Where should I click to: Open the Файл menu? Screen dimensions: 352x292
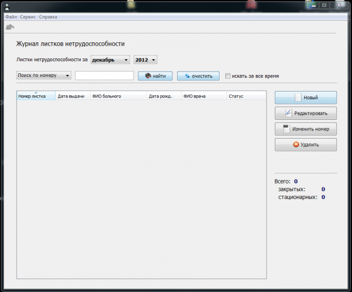[11, 17]
